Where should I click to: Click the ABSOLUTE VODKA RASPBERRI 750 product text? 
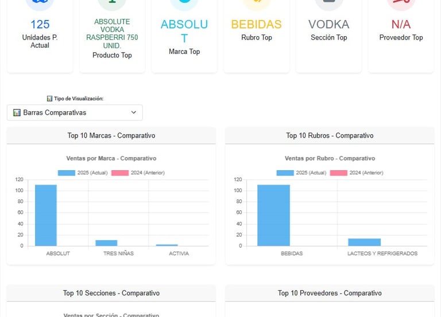click(x=112, y=33)
